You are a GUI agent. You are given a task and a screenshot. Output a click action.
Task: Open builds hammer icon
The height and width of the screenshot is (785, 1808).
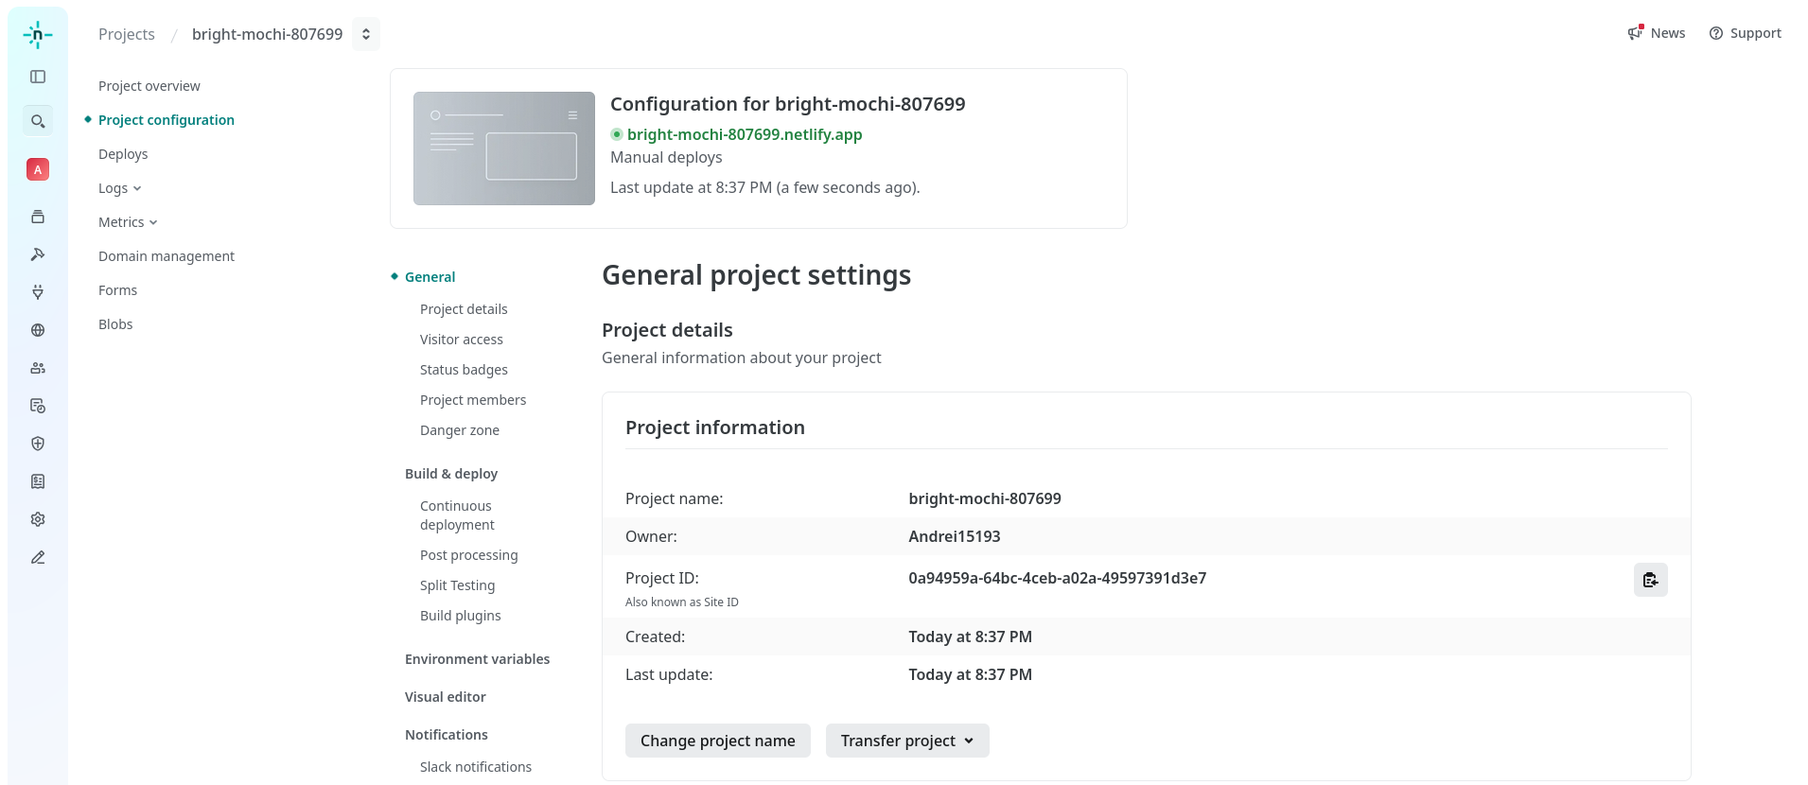tap(38, 254)
